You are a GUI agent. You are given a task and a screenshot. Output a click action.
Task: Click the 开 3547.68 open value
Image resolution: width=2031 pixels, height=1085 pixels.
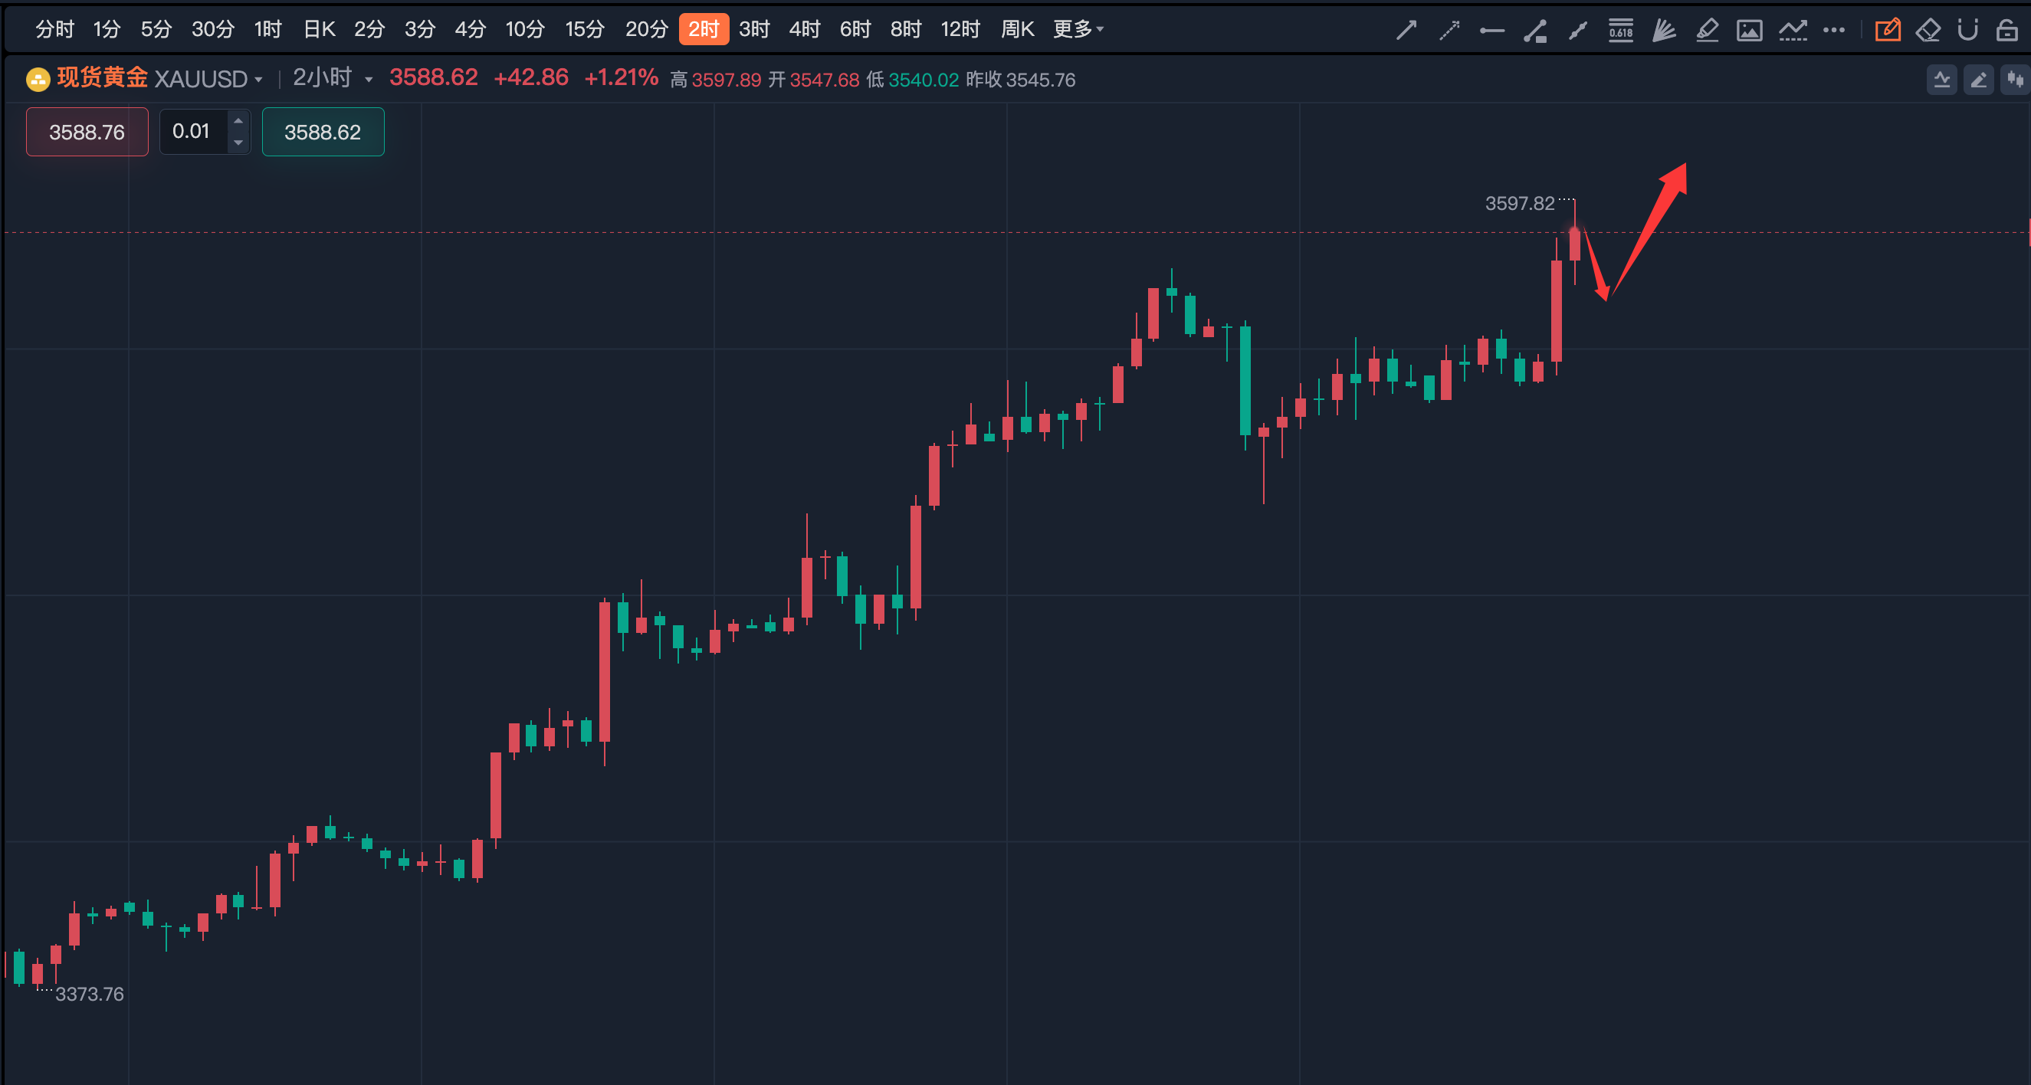pyautogui.click(x=814, y=80)
